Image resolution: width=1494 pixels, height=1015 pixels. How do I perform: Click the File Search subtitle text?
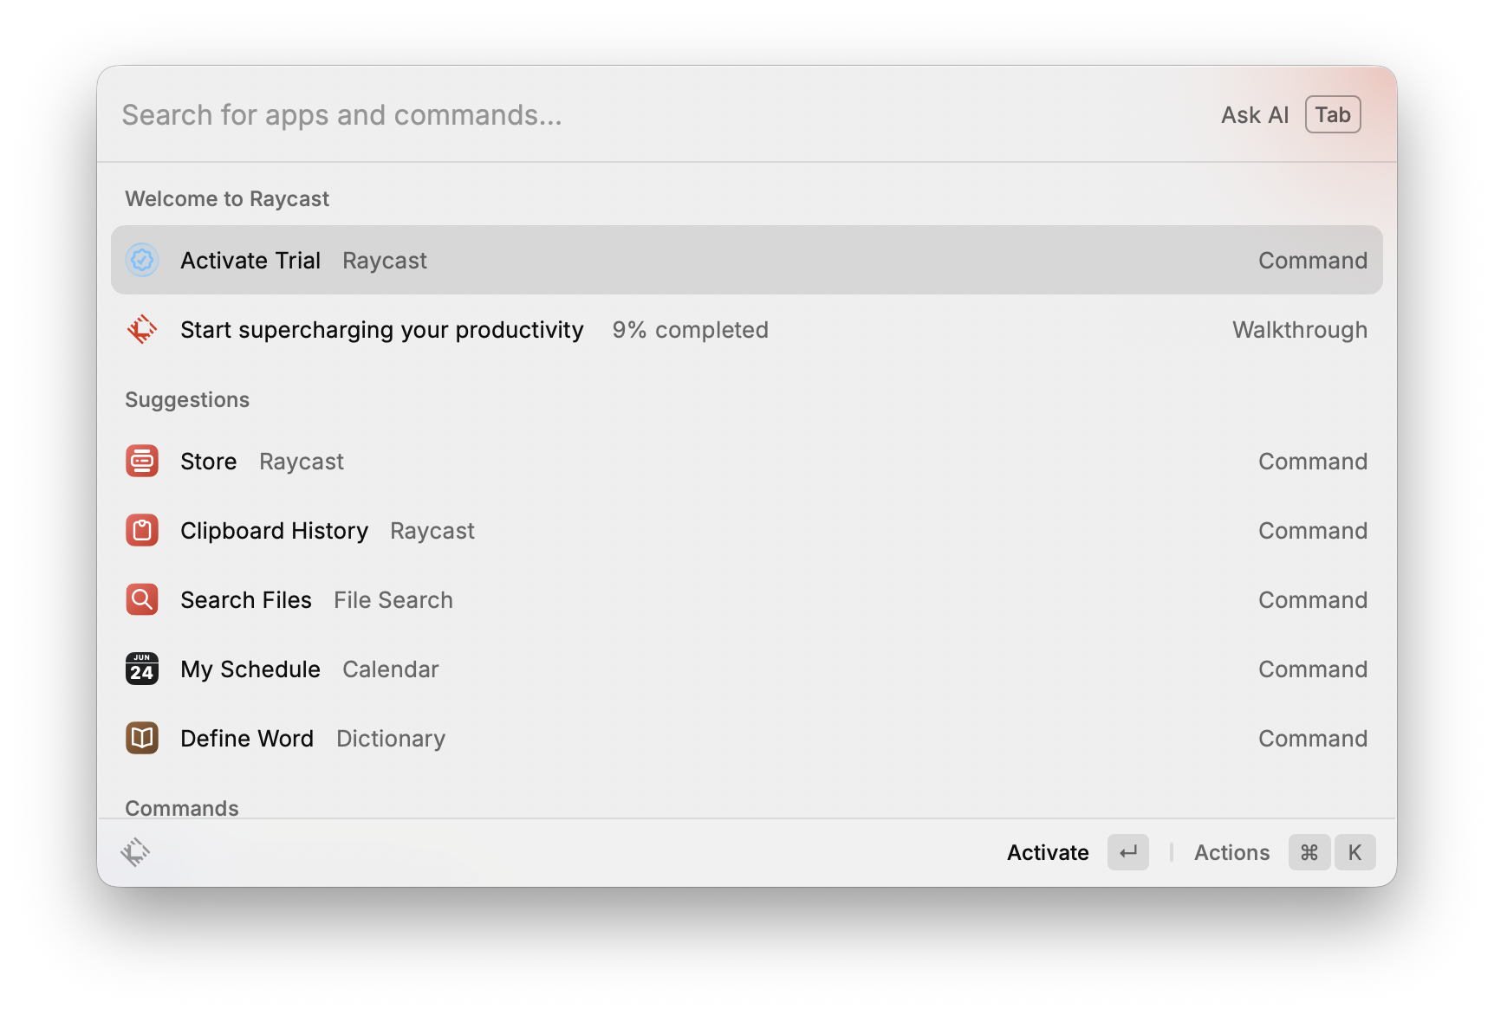pyautogui.click(x=393, y=600)
